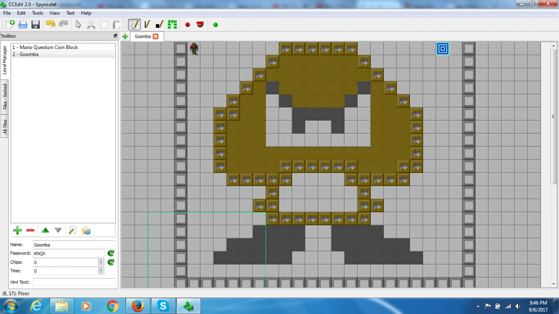
Task: Select the red teeth monster tool
Action: (x=200, y=24)
